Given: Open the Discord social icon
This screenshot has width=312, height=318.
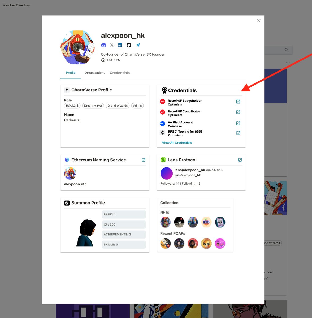Looking at the screenshot, I should point(103,45).
